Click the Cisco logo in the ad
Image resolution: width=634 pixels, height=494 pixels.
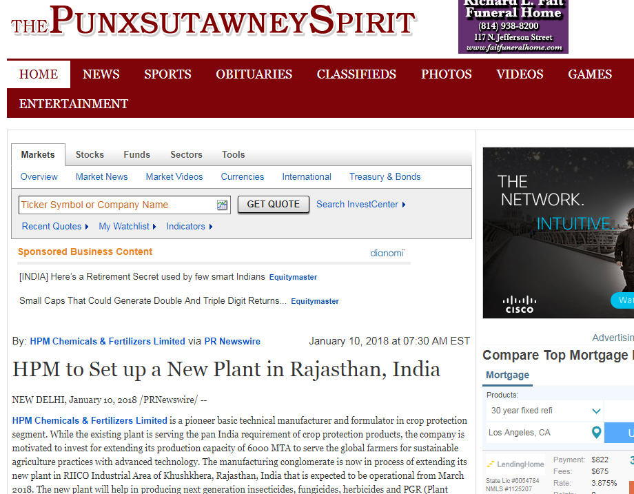(520, 305)
